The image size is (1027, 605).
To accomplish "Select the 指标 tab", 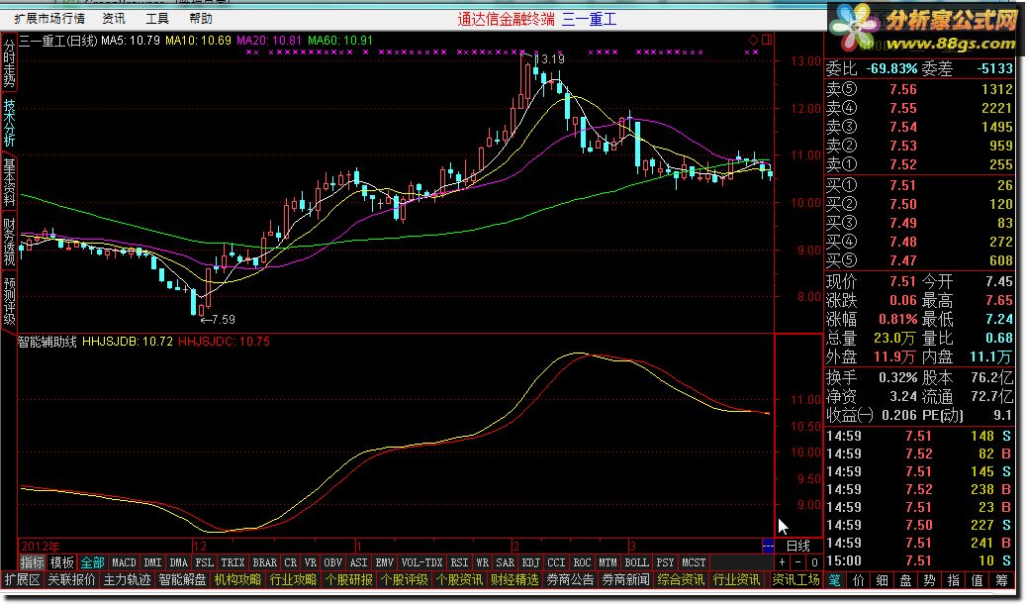I will pos(32,562).
